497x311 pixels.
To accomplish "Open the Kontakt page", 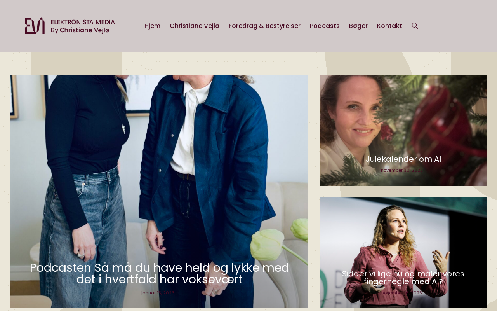I will click(x=389, y=26).
